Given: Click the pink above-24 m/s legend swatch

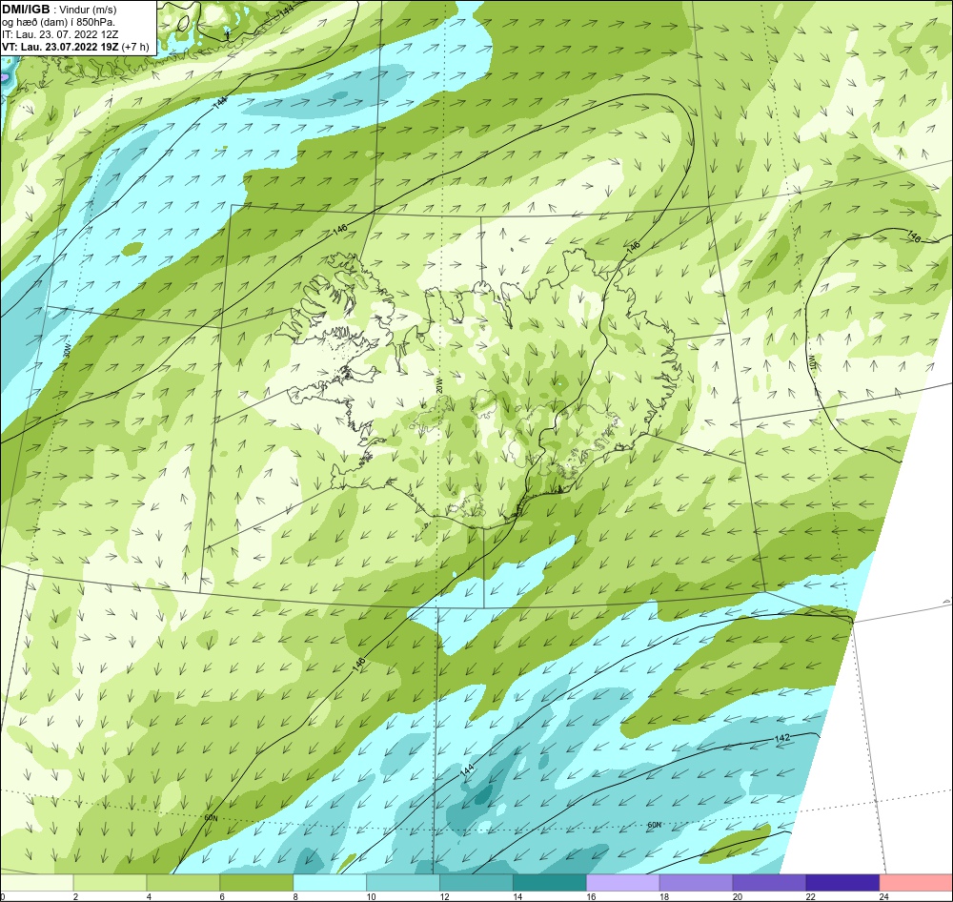Looking at the screenshot, I should pos(916,882).
